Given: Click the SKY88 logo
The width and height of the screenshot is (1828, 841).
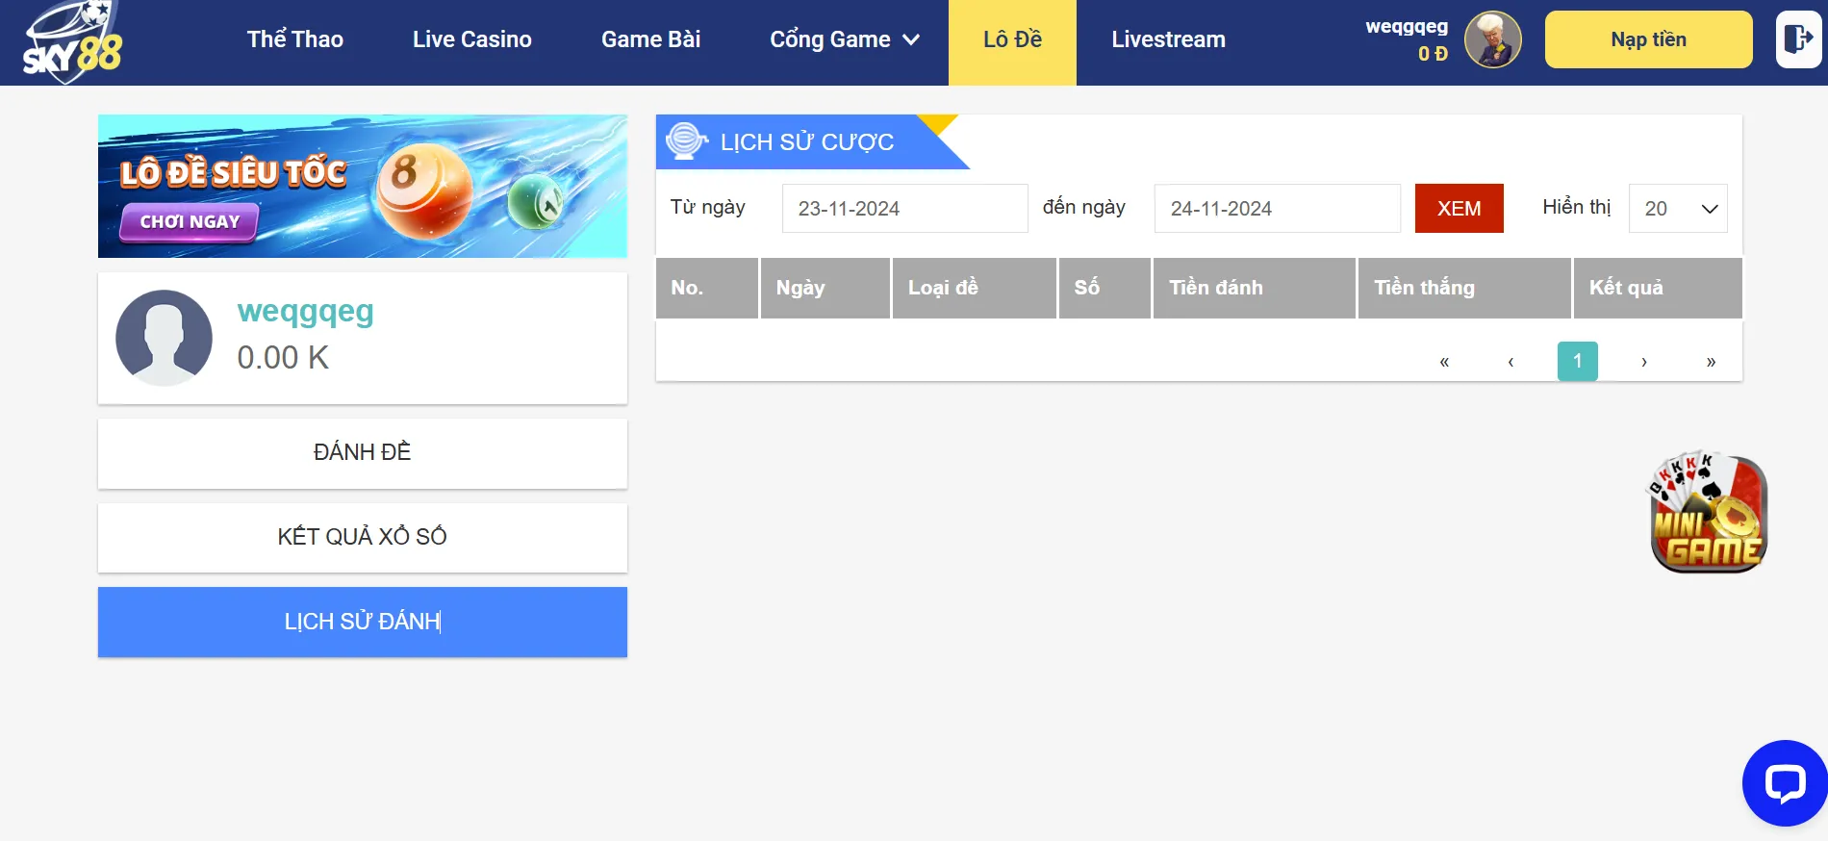Looking at the screenshot, I should (72, 43).
